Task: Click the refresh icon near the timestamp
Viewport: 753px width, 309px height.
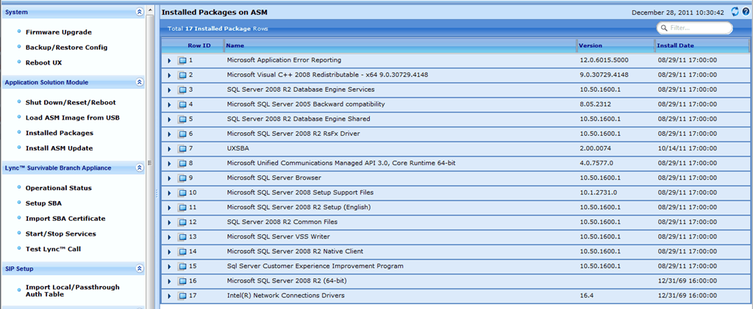Action: (735, 12)
